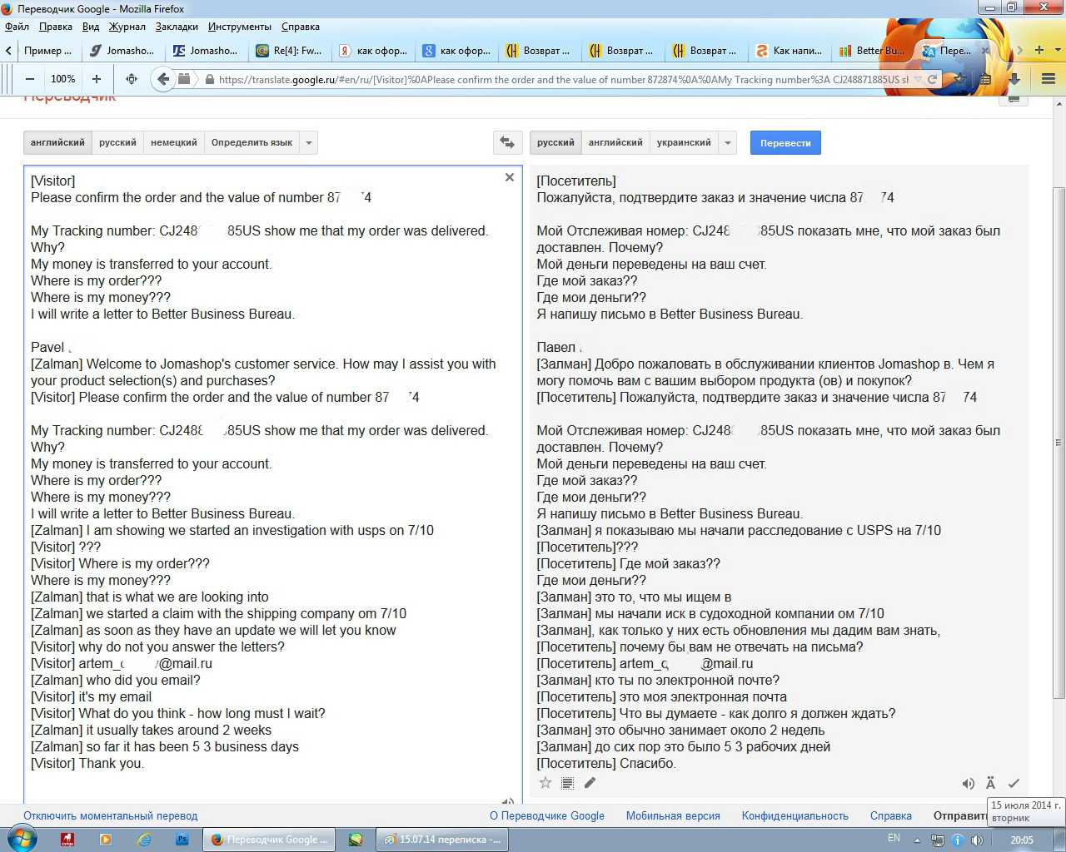The width and height of the screenshot is (1066, 852).
Task: Open the Firefox hamburger menu
Action: [x=1049, y=79]
